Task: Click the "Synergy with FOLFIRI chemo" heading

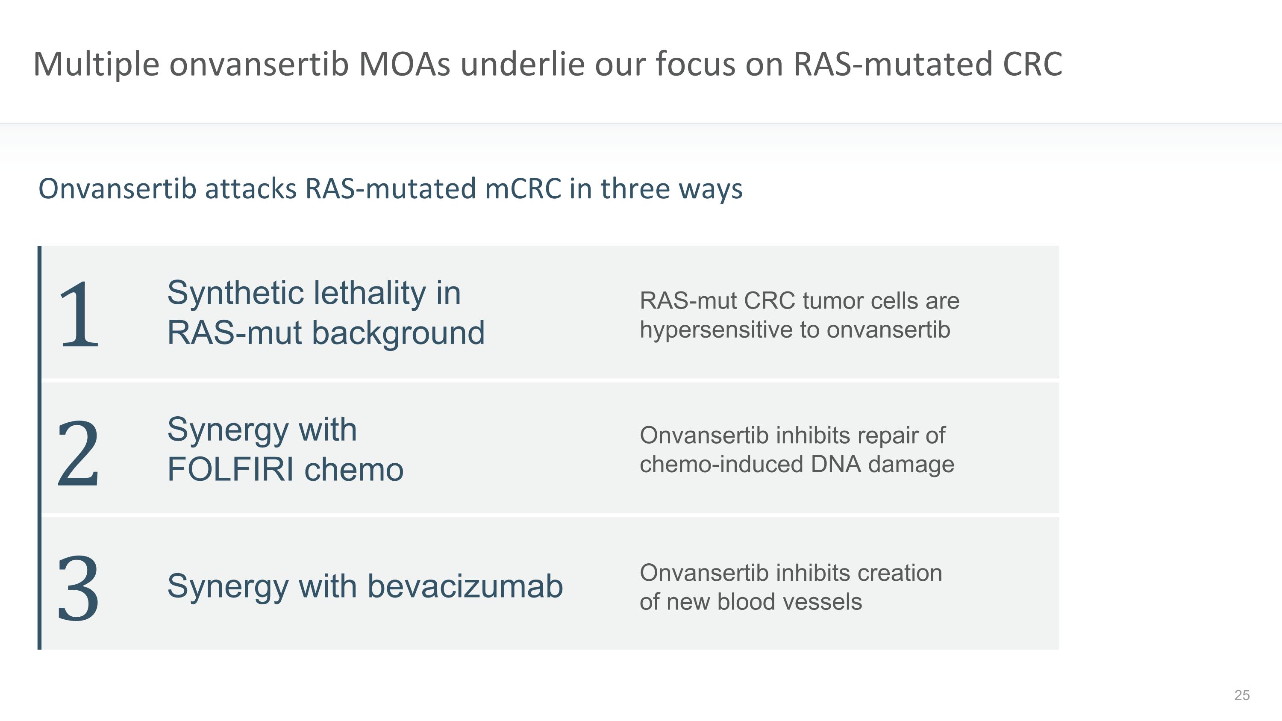Action: [x=285, y=449]
